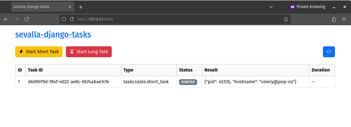Click the Duration column header
Image resolution: width=351 pixels, height=127 pixels.
[x=322, y=70]
